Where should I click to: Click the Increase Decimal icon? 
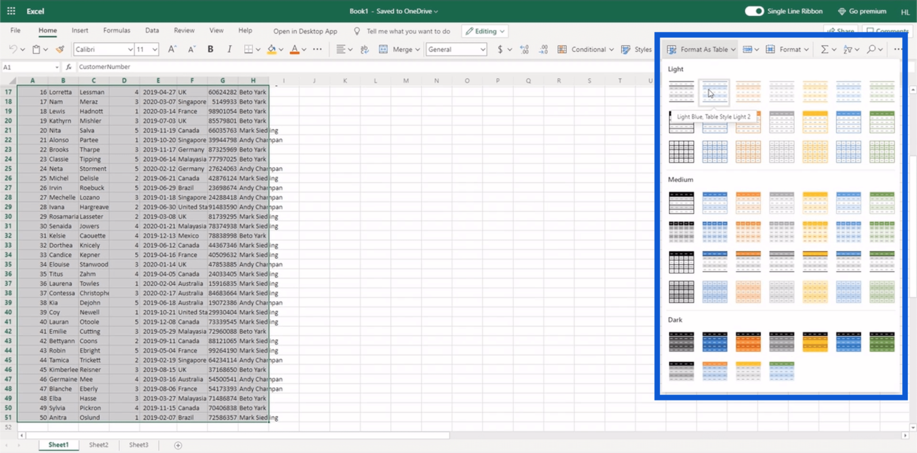[525, 49]
